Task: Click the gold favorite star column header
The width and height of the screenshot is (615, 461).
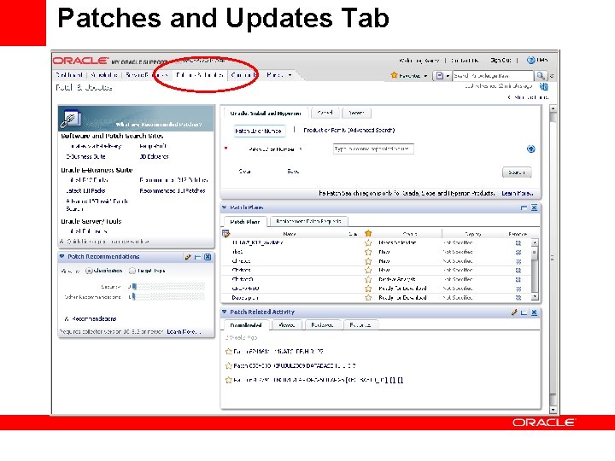Action: pos(368,233)
